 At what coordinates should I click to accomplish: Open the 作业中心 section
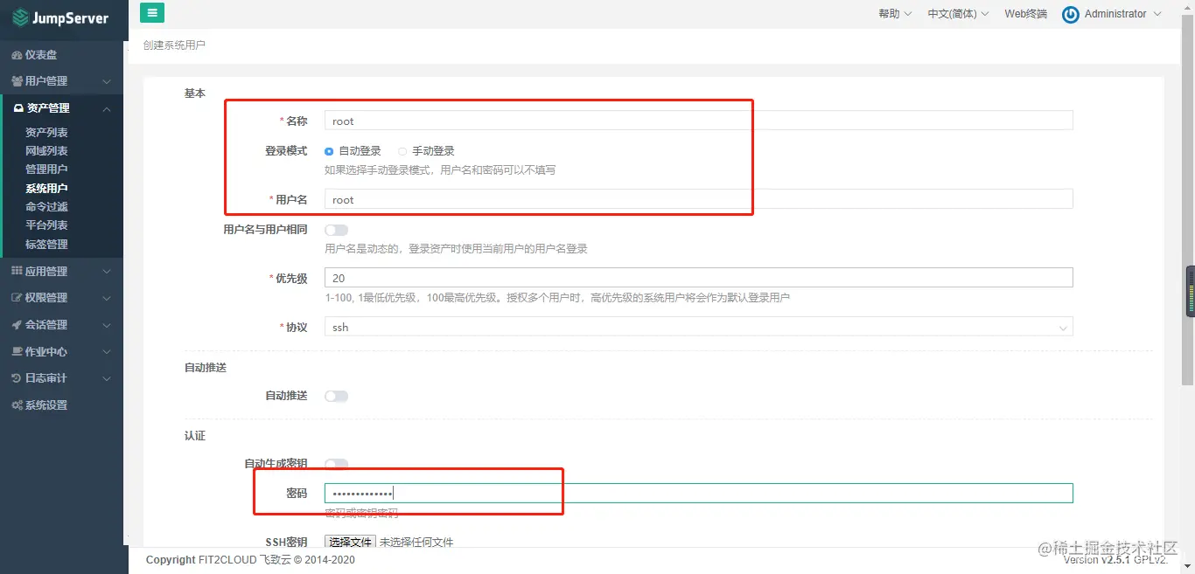48,351
